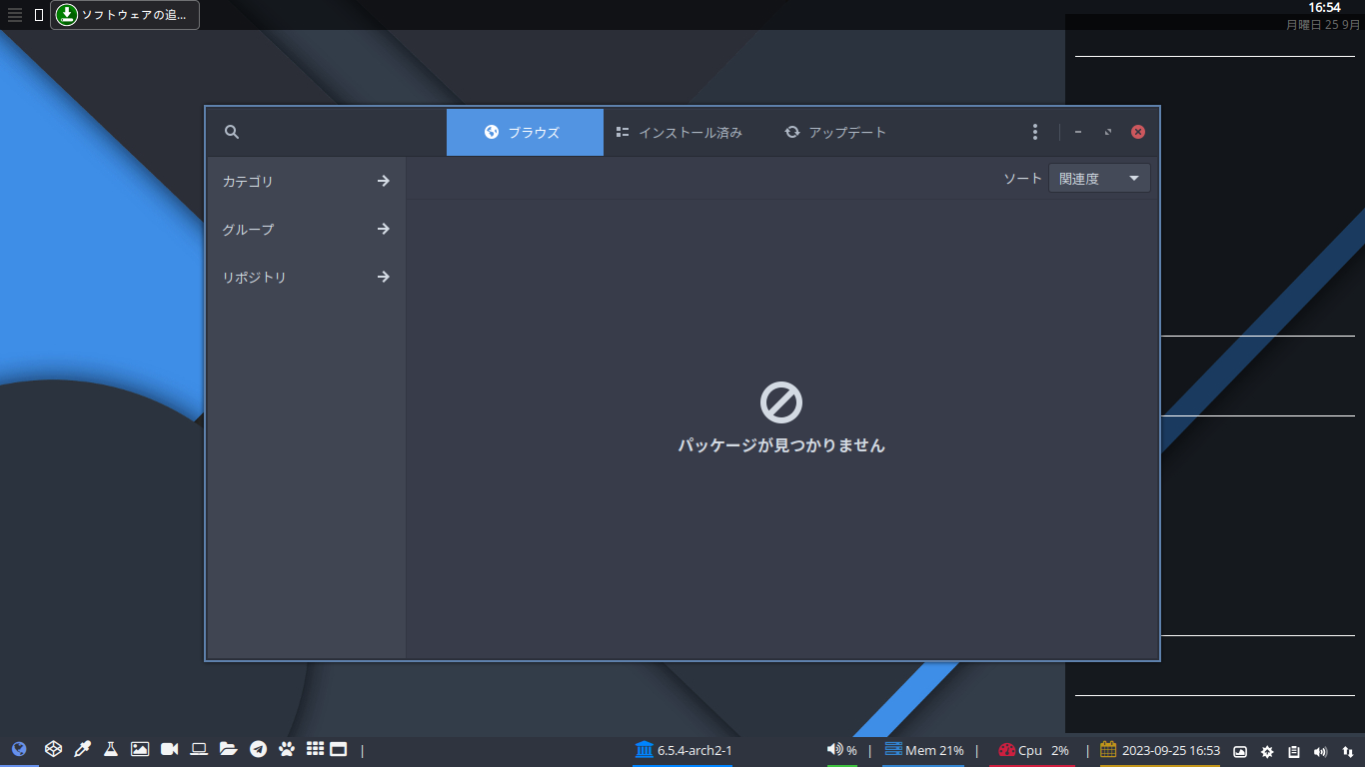Viewport: 1365px width, 767px height.
Task: Open the calendar via the 2023-09-25 date
Action: (1169, 749)
